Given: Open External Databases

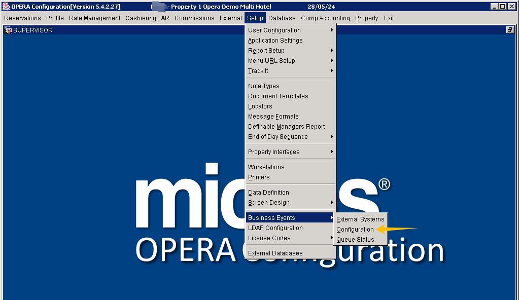Looking at the screenshot, I should pyautogui.click(x=291, y=253).
